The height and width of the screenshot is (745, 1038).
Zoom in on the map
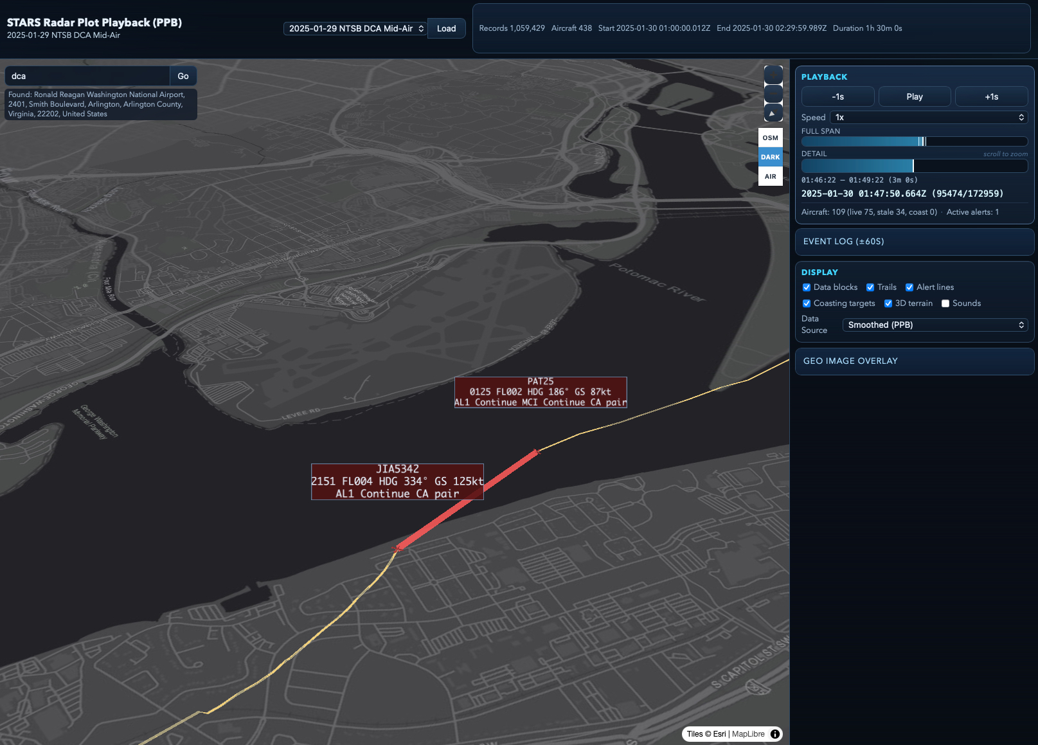tap(773, 75)
